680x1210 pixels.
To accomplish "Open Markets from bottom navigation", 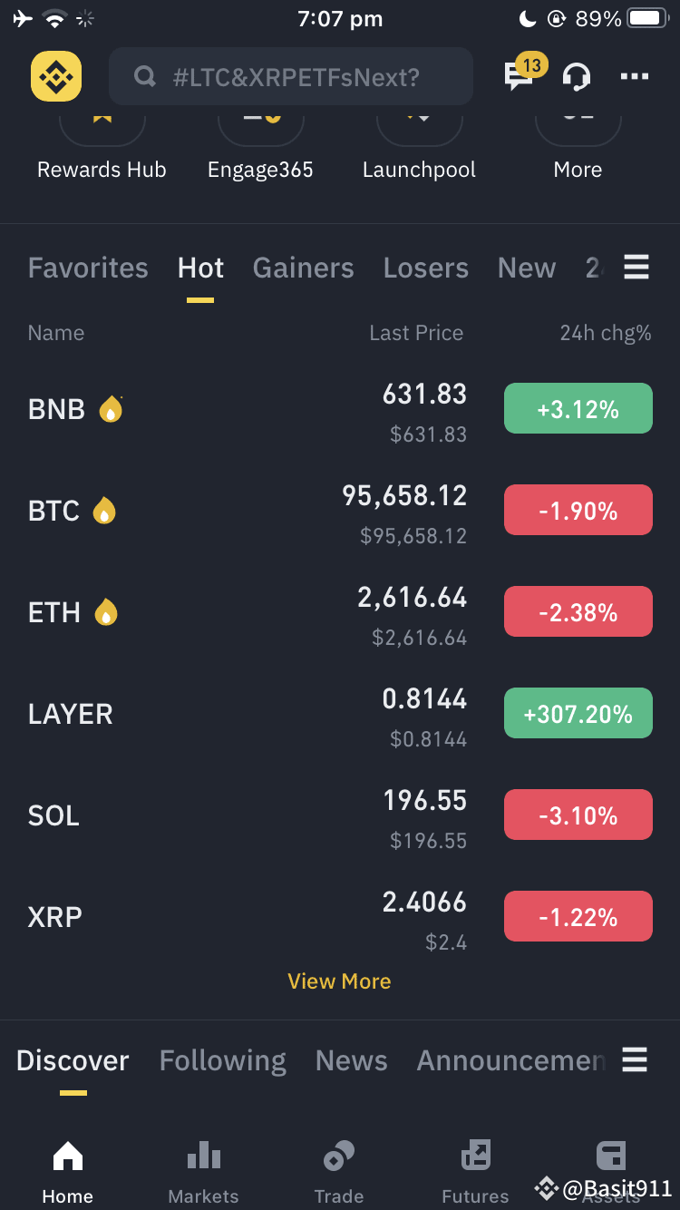I will 203,1172.
